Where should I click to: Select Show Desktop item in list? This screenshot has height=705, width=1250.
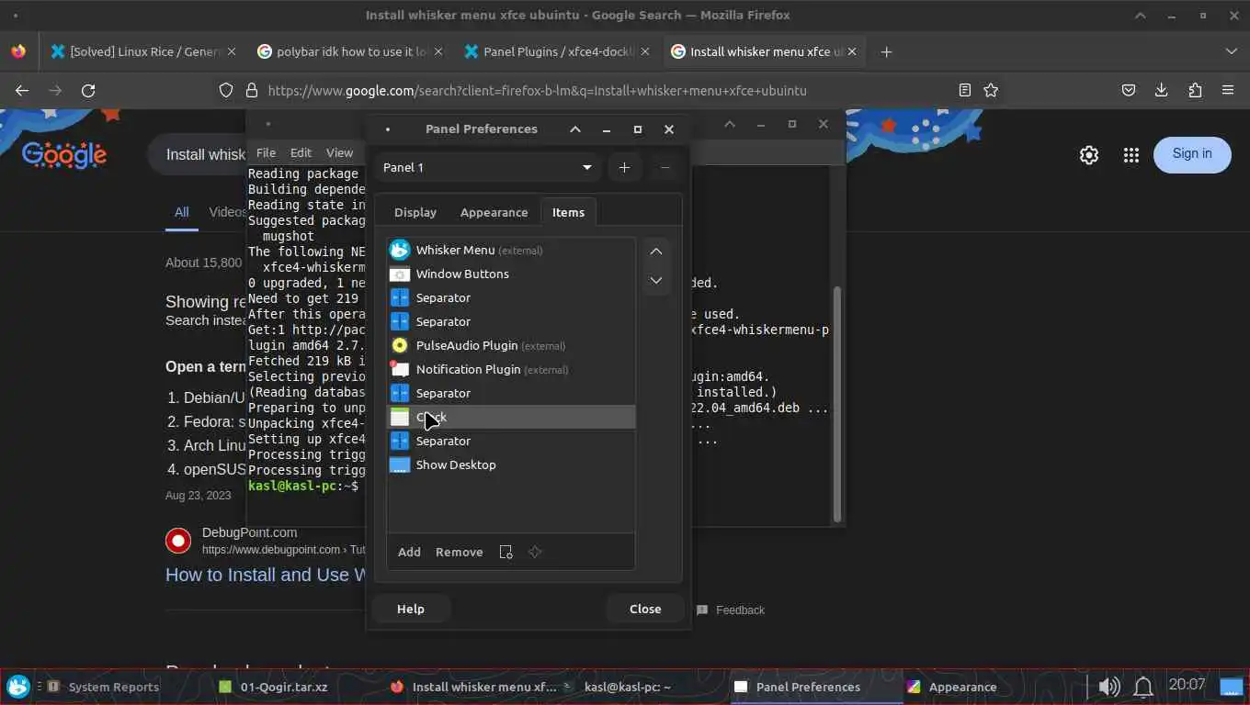[x=511, y=464]
